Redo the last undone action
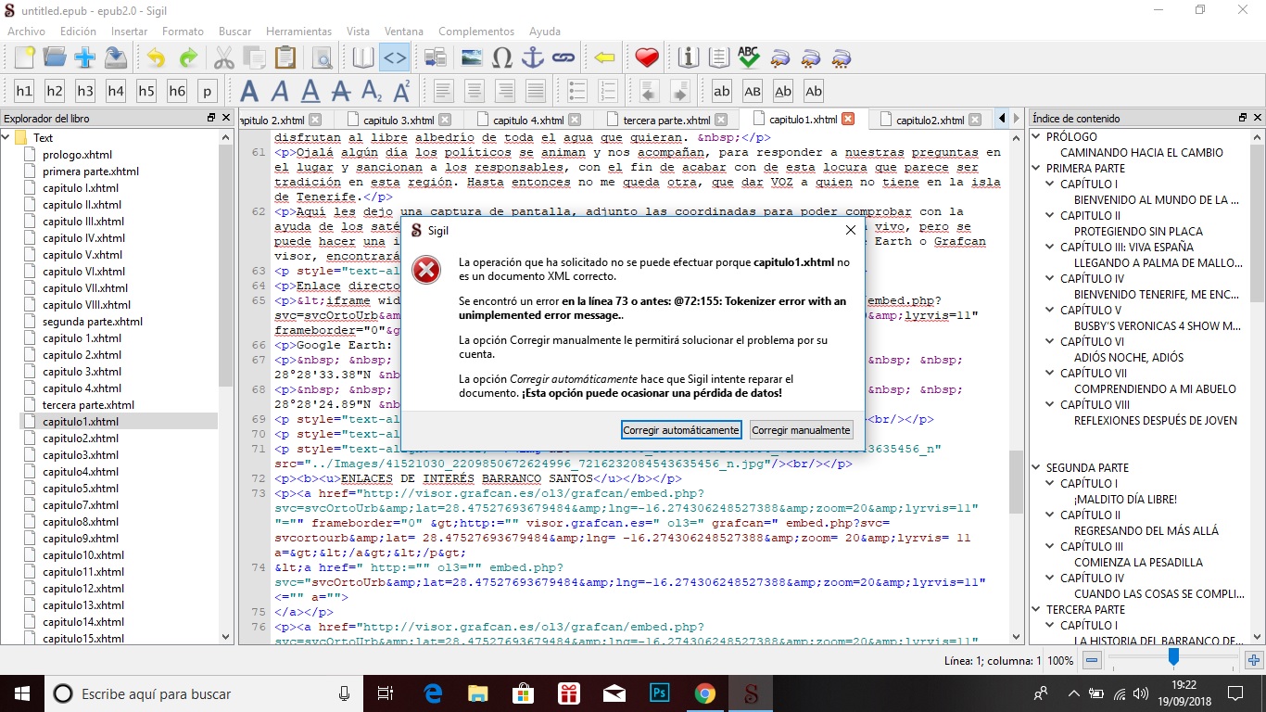1266x712 pixels. [x=187, y=57]
